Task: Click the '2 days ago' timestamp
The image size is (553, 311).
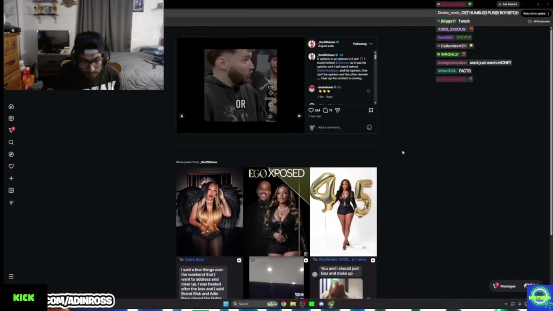Action: 315,116
